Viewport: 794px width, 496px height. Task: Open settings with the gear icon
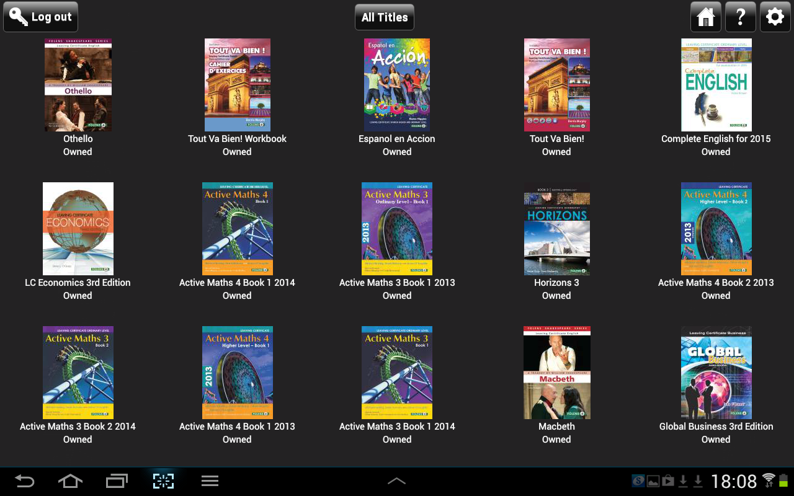[x=775, y=17]
